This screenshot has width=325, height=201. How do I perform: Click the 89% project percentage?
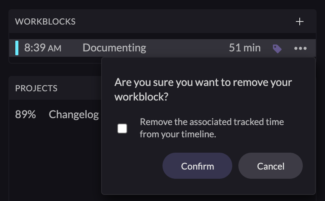tap(25, 114)
